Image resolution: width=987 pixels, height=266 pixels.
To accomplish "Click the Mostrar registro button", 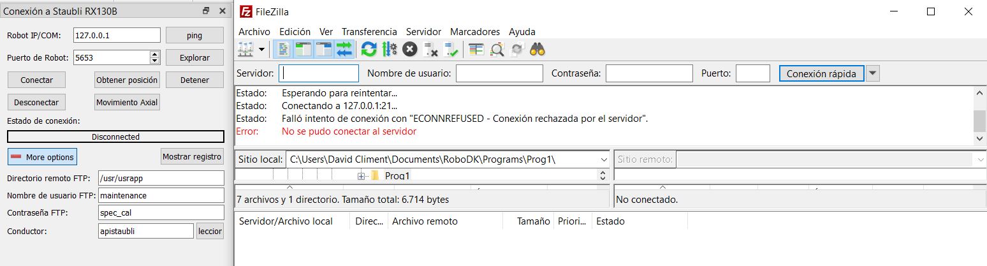I will [x=192, y=156].
